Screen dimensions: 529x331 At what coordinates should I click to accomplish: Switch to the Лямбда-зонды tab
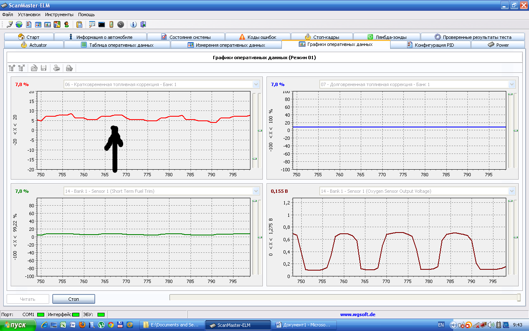click(386, 37)
